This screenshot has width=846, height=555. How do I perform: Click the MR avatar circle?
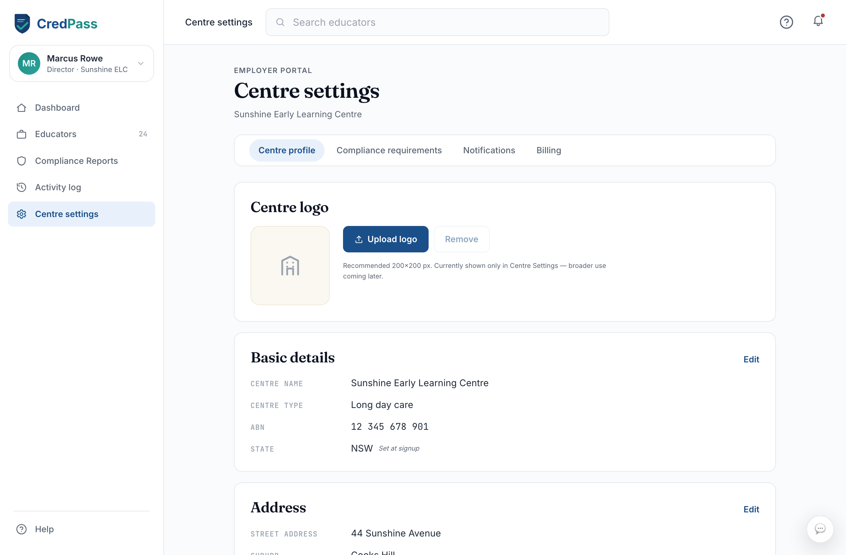point(29,64)
